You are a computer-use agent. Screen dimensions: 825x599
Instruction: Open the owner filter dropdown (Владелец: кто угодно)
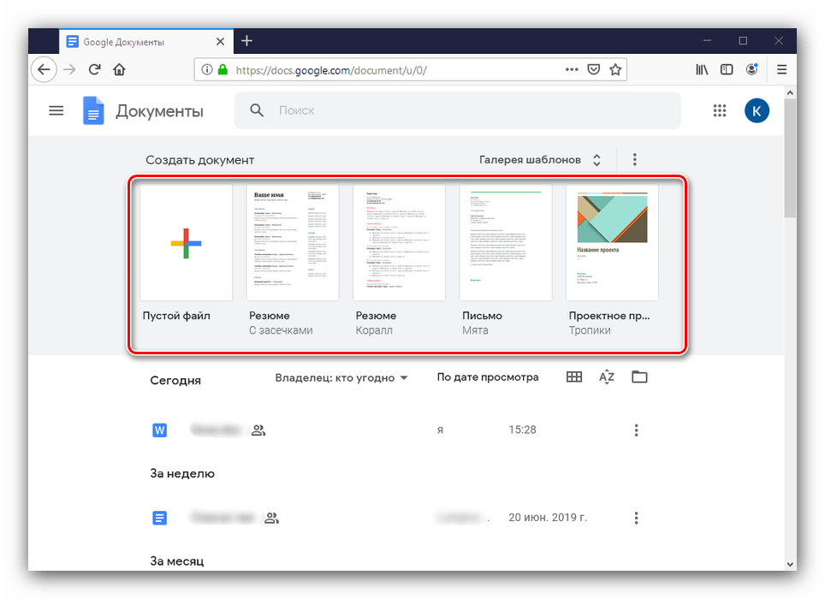(341, 377)
